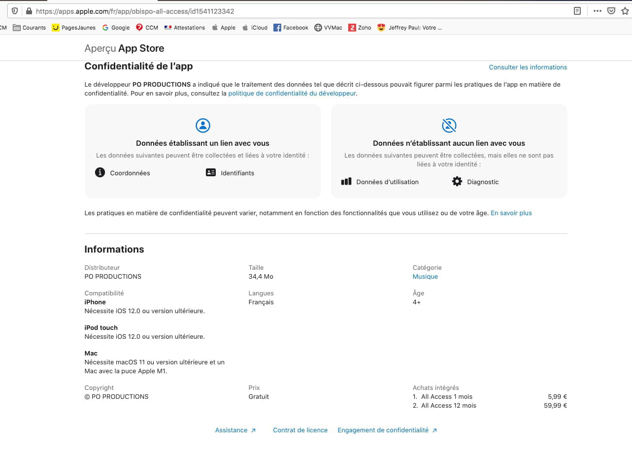Click the © PO PRODUCTIONS copyright text
The image size is (632, 451).
pyautogui.click(x=116, y=397)
